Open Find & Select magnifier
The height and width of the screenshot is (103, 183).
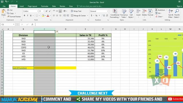pyautogui.click(x=177, y=13)
